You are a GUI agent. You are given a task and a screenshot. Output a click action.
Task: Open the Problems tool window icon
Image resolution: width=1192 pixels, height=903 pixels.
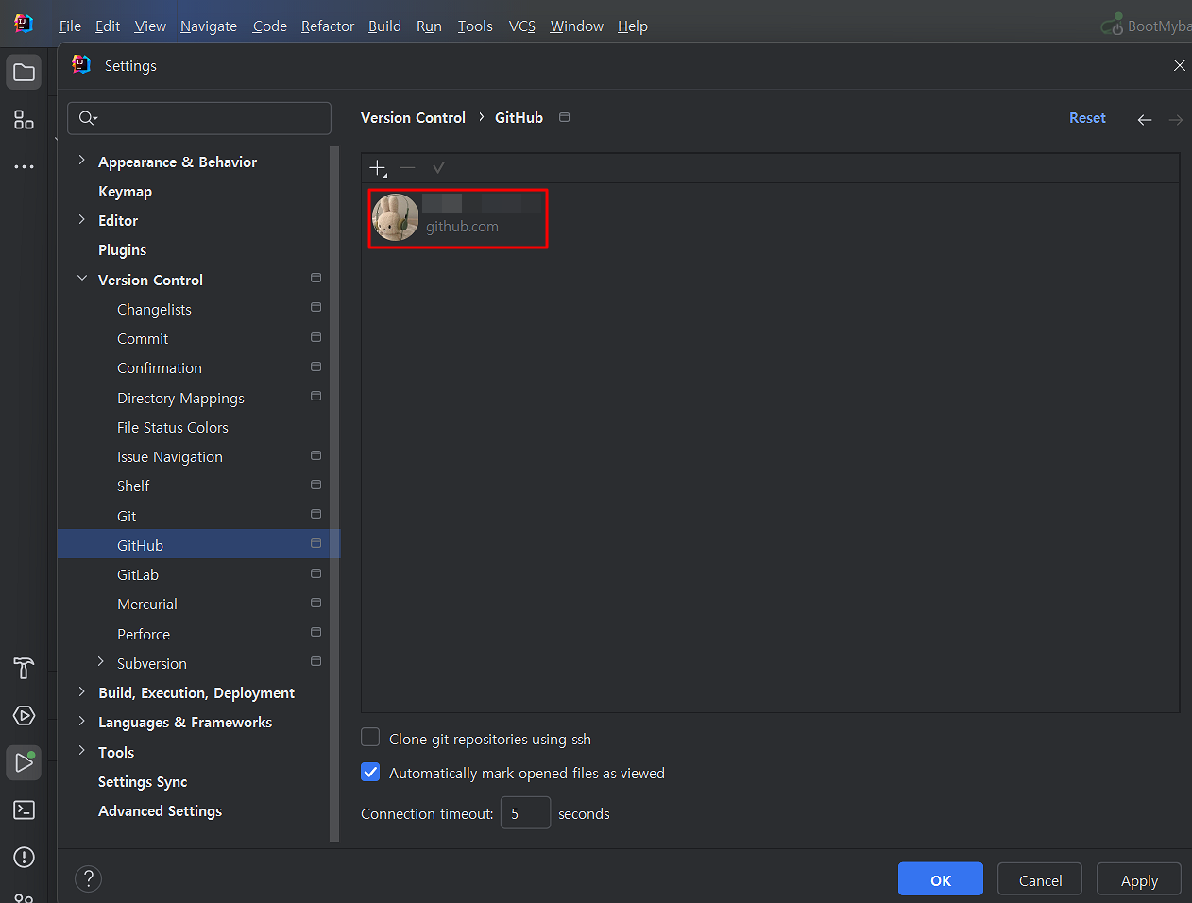coord(24,857)
